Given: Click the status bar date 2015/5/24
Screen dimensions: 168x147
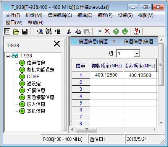Looking at the screenshot, I should tap(137, 139).
